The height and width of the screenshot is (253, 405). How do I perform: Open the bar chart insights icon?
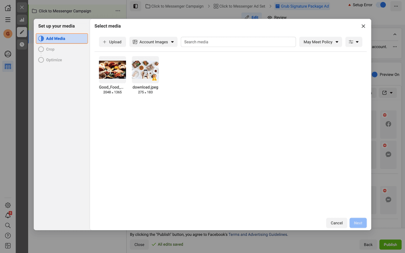(x=22, y=20)
